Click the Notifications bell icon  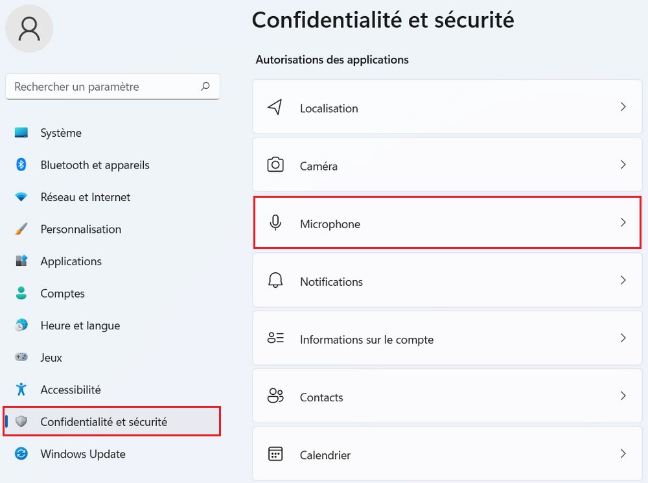tap(275, 281)
